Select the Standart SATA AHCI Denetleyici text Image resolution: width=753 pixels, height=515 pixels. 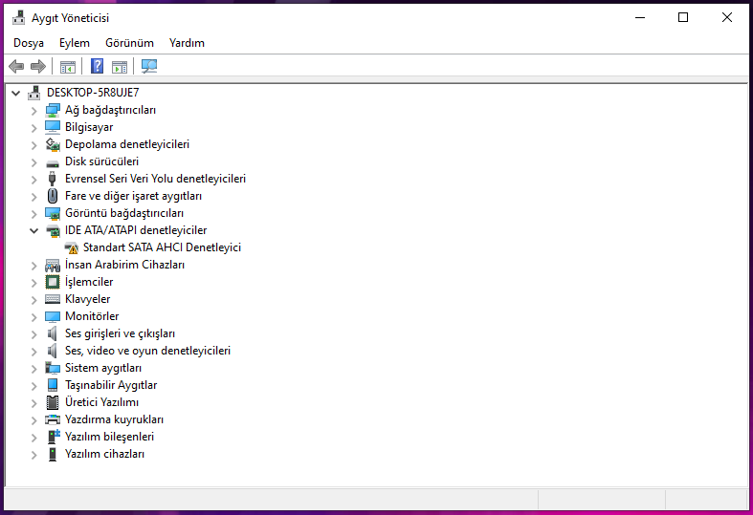click(162, 247)
